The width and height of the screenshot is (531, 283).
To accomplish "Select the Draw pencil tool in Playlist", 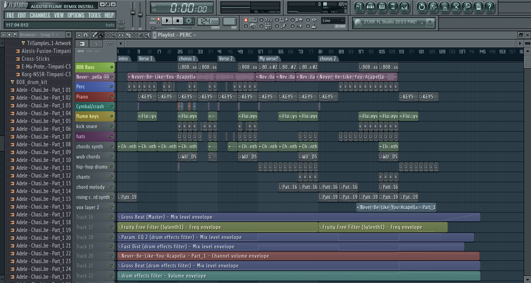I will click(95, 35).
